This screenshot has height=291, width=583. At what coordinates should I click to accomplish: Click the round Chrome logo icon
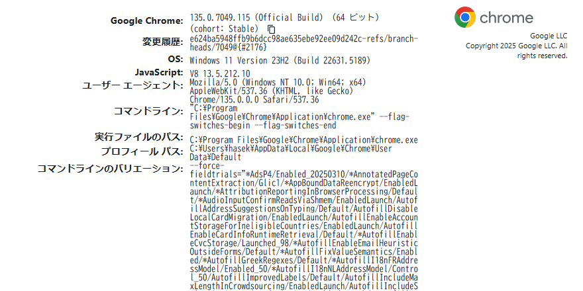pyautogui.click(x=465, y=17)
